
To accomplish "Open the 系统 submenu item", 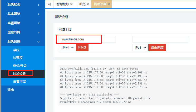I will point(16,50).
